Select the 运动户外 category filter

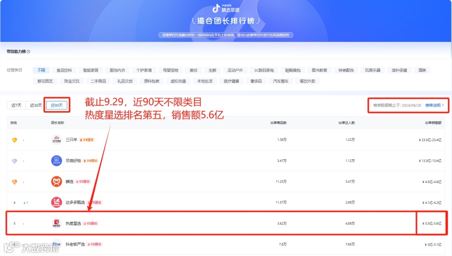coord(235,70)
